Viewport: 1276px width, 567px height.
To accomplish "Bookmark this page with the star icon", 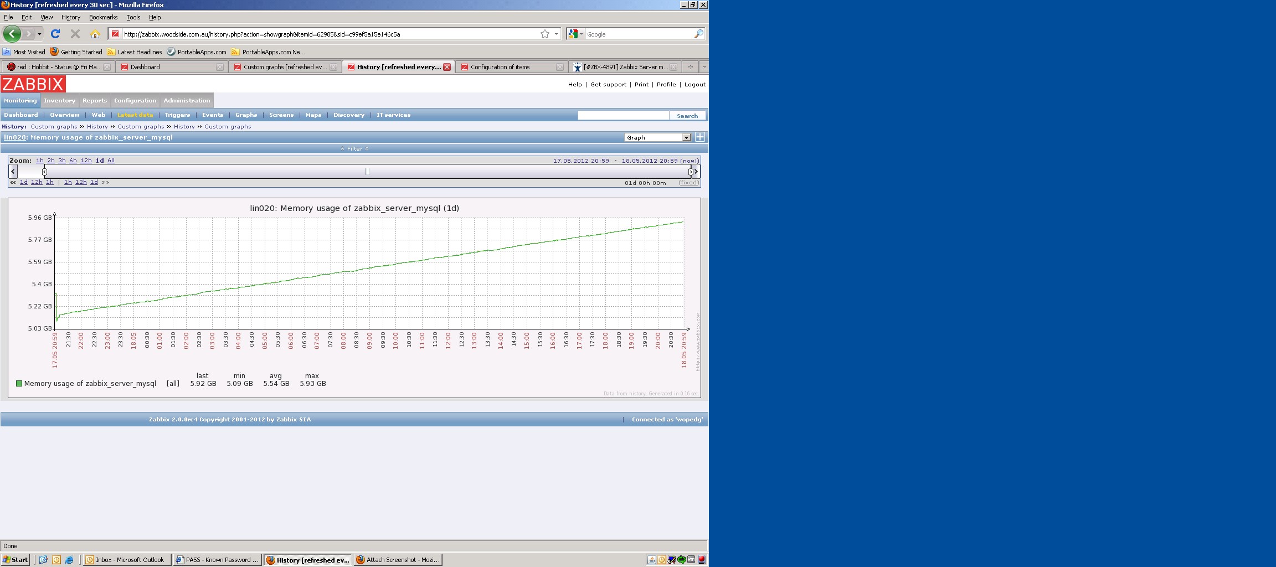I will point(545,34).
